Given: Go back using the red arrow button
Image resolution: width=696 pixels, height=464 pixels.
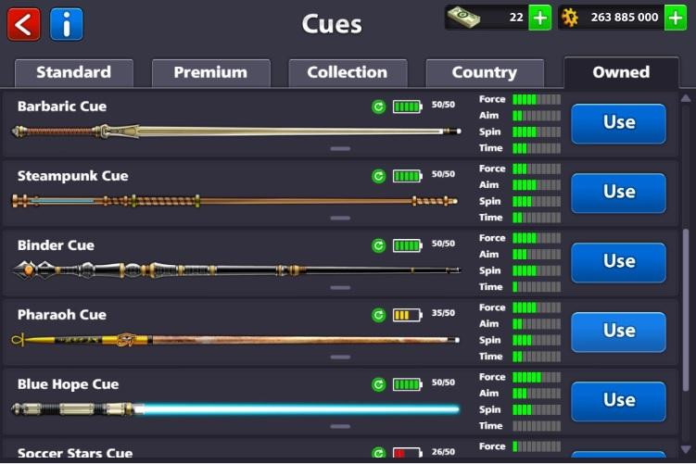Looking at the screenshot, I should coord(23,24).
